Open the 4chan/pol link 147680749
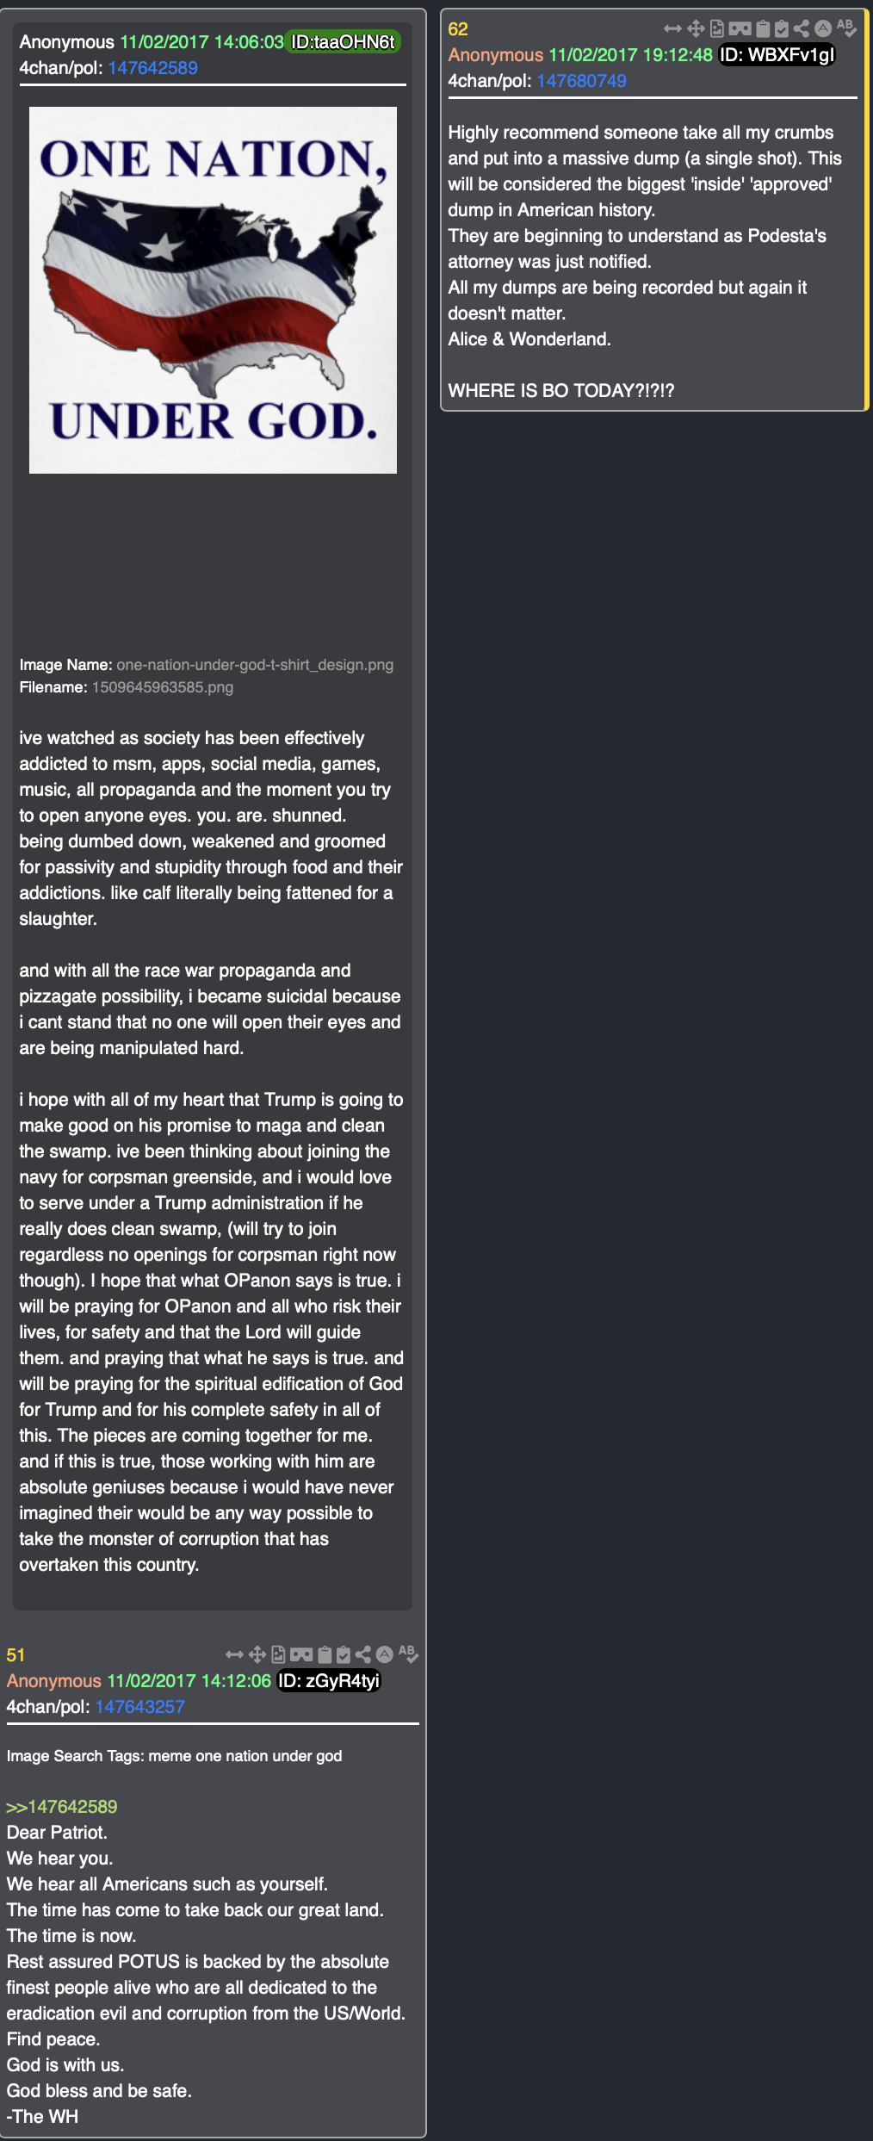This screenshot has width=873, height=2141. (581, 81)
